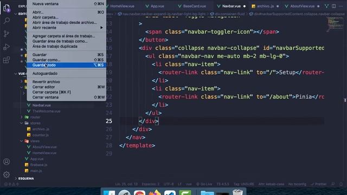
Task: Click the Go Live status bar button
Action: click(x=204, y=184)
